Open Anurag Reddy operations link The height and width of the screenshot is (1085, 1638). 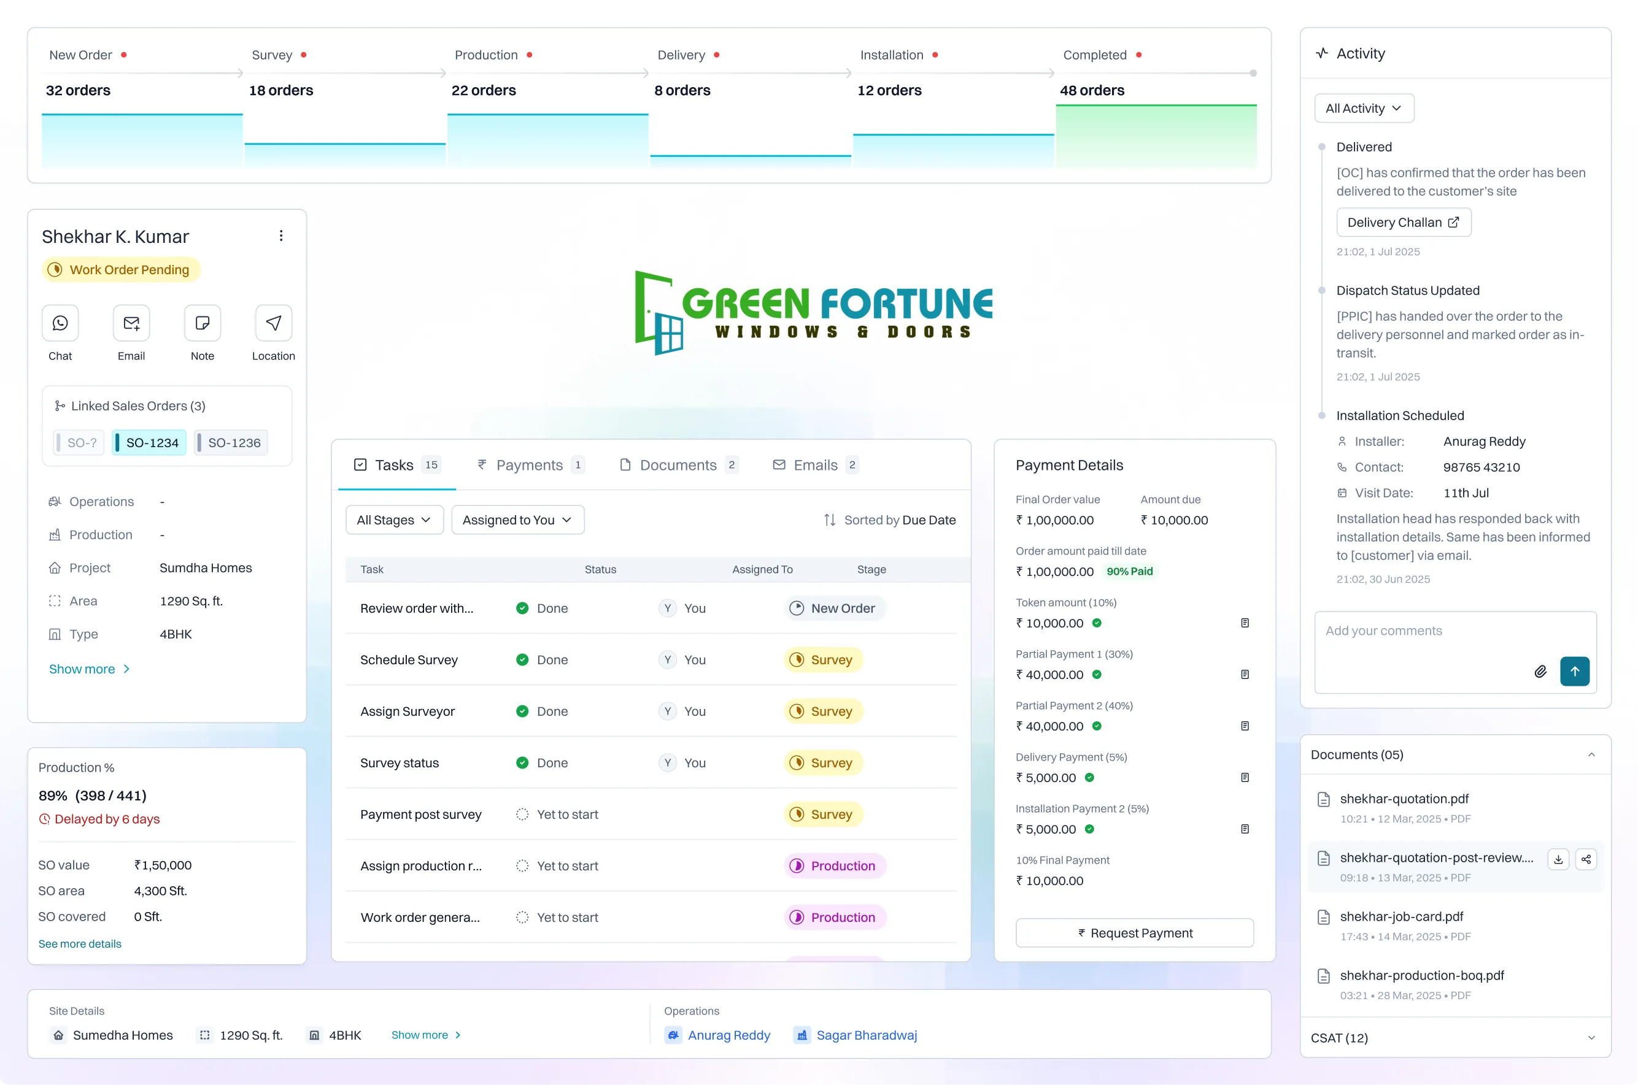coord(729,1035)
